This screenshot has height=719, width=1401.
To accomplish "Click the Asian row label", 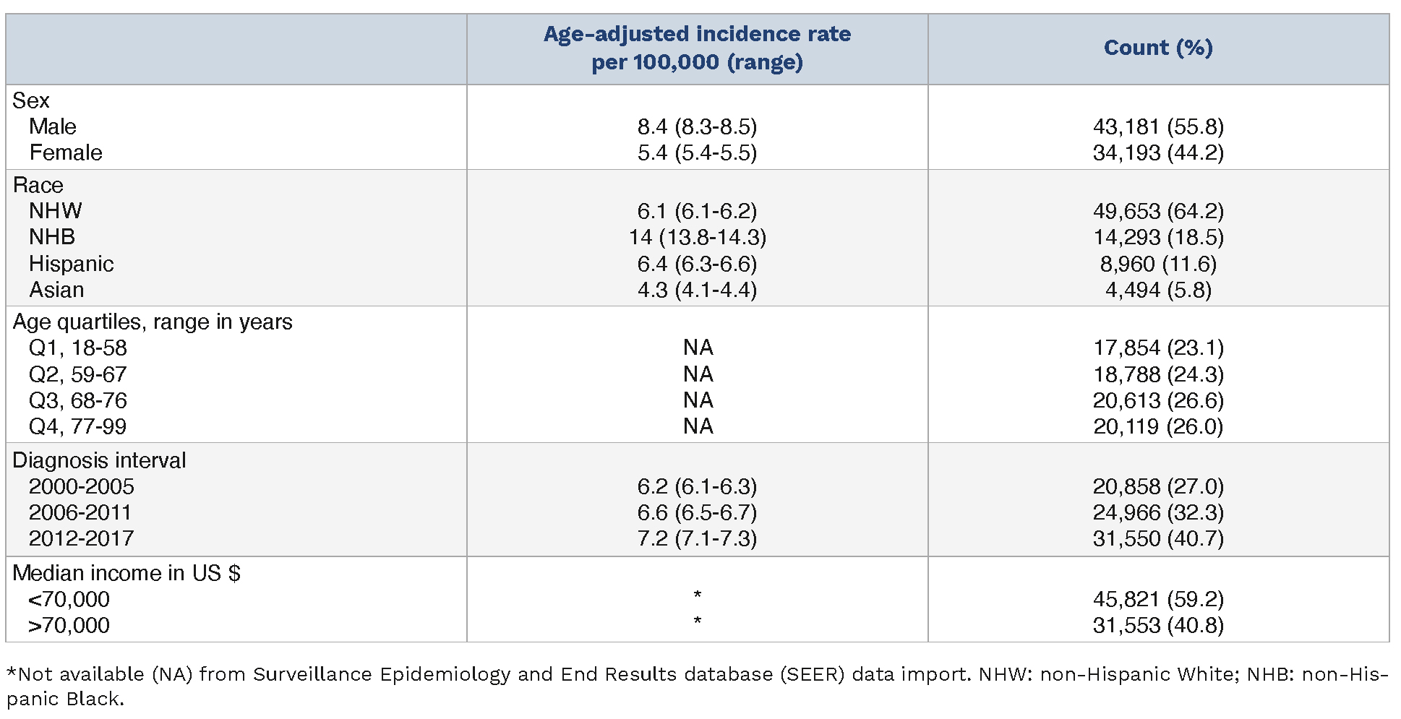I will [x=56, y=290].
